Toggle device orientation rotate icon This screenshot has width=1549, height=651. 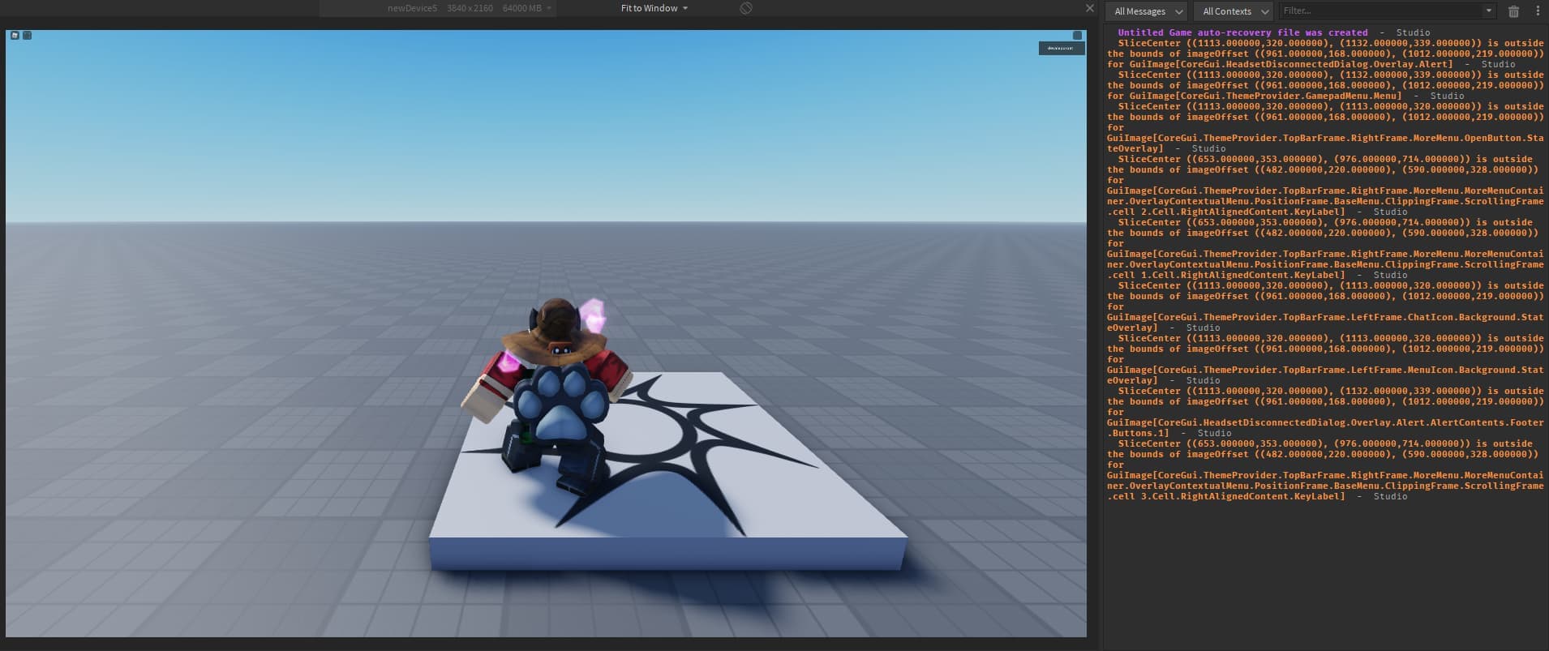746,8
